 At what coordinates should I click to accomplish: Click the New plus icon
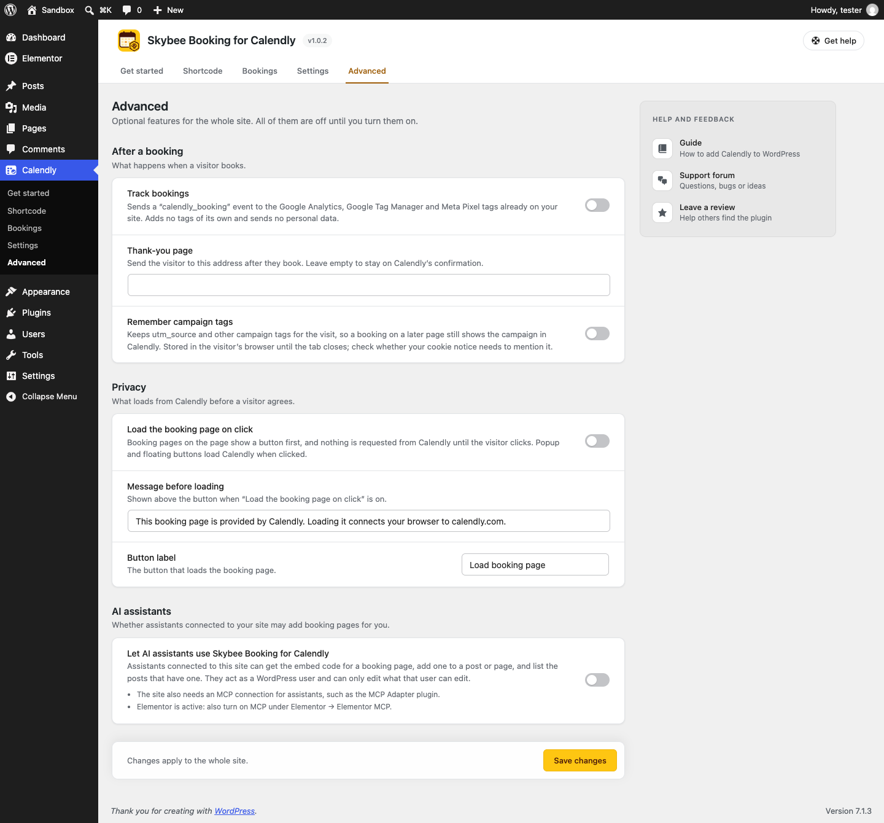click(x=158, y=10)
